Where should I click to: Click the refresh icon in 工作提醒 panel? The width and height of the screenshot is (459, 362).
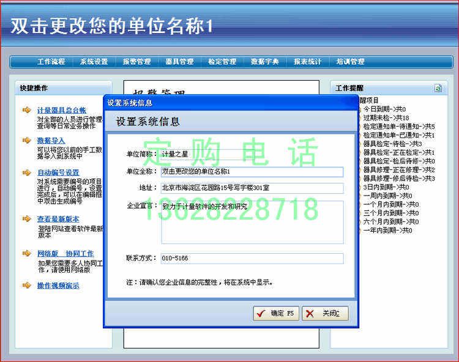pos(438,88)
